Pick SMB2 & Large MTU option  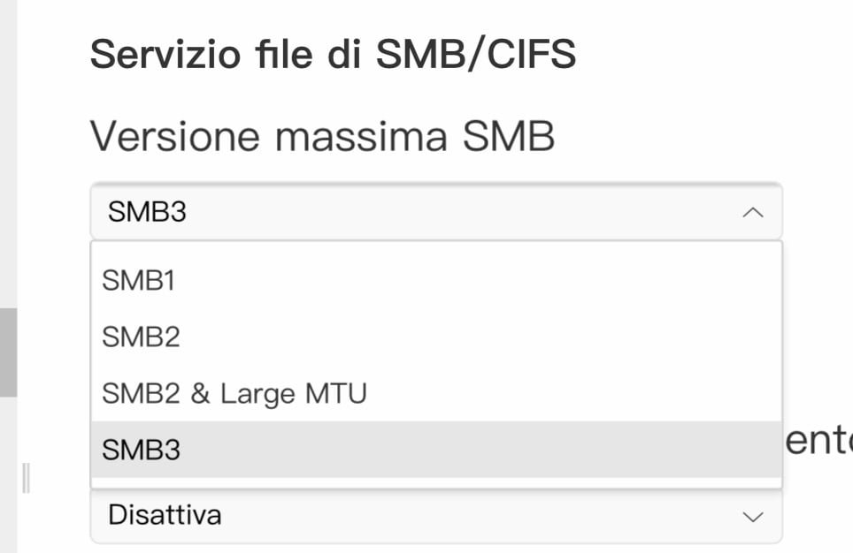coord(234,393)
